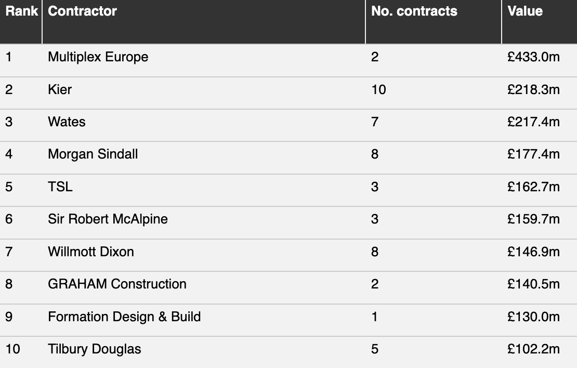The width and height of the screenshot is (577, 368).
Task: Select the Multiplex Europe contractor name
Action: click(x=98, y=57)
